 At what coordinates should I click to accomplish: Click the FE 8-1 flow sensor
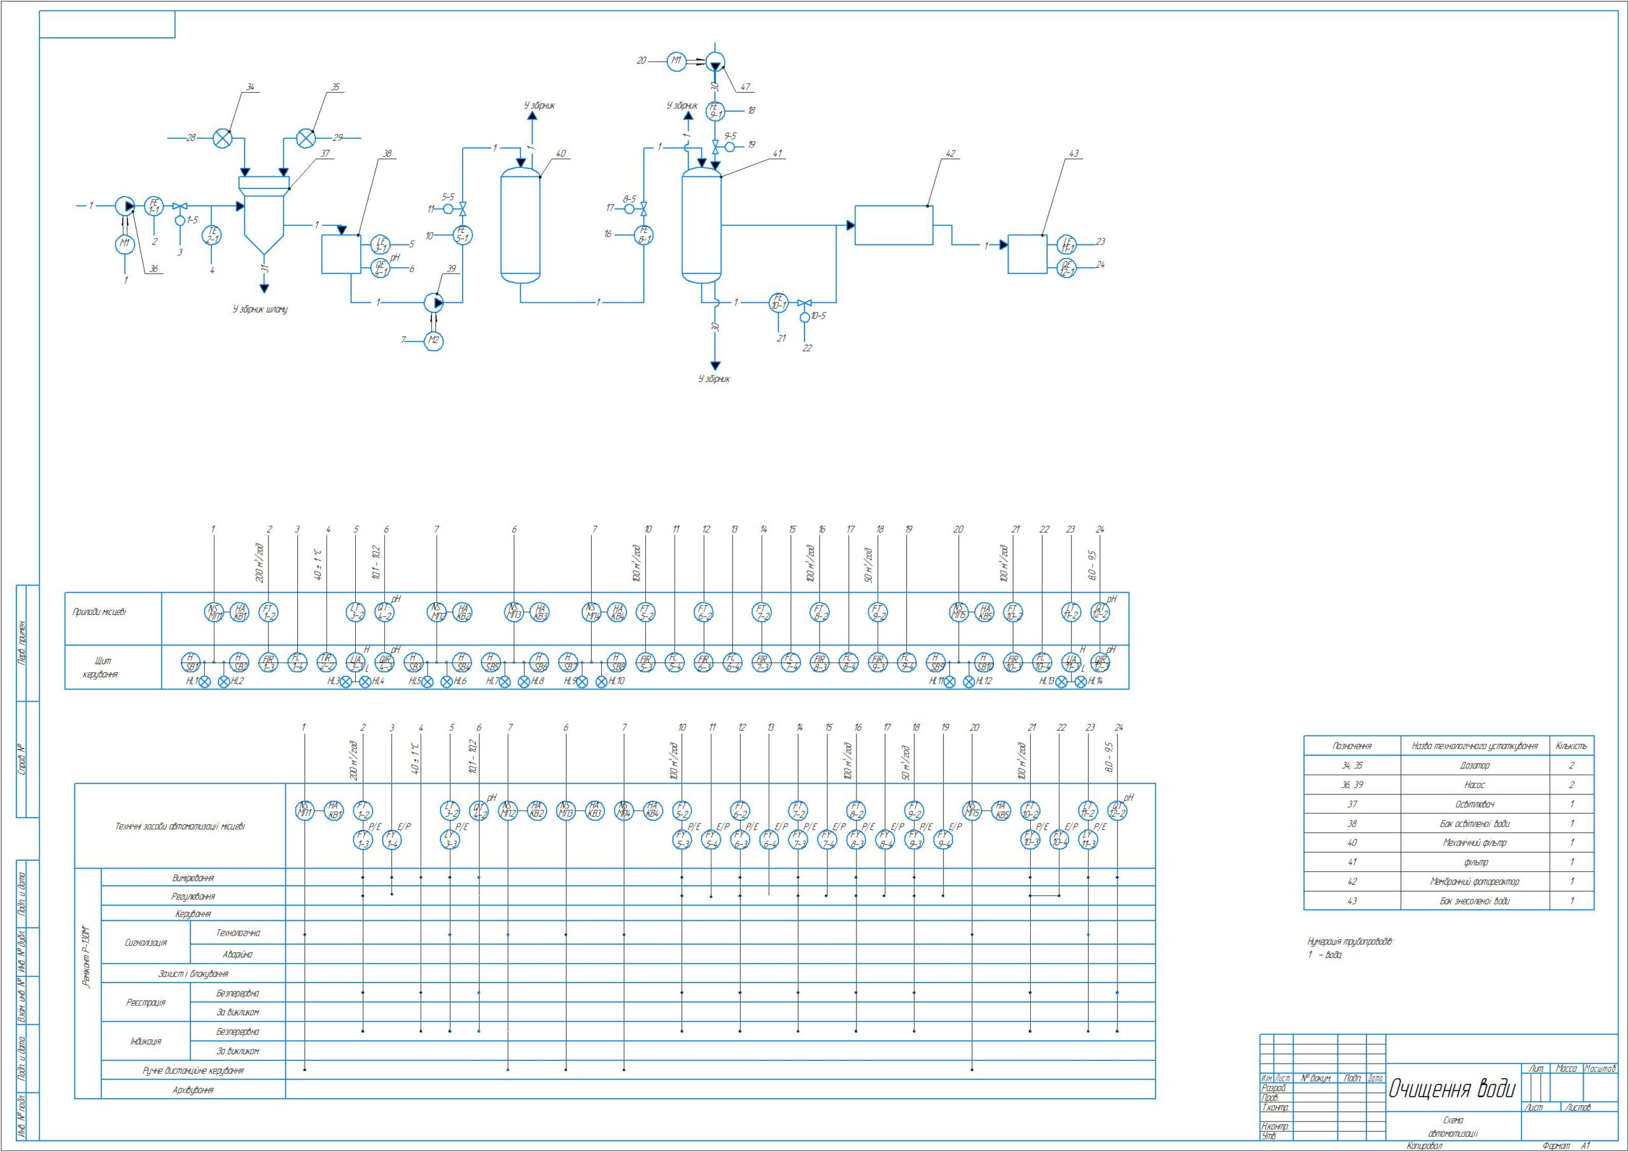coord(644,234)
